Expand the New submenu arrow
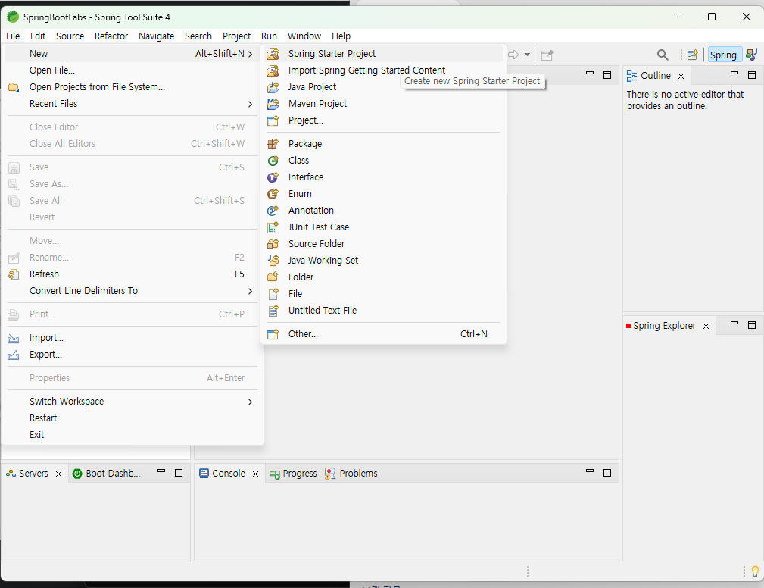Image resolution: width=764 pixels, height=588 pixels. click(x=250, y=54)
